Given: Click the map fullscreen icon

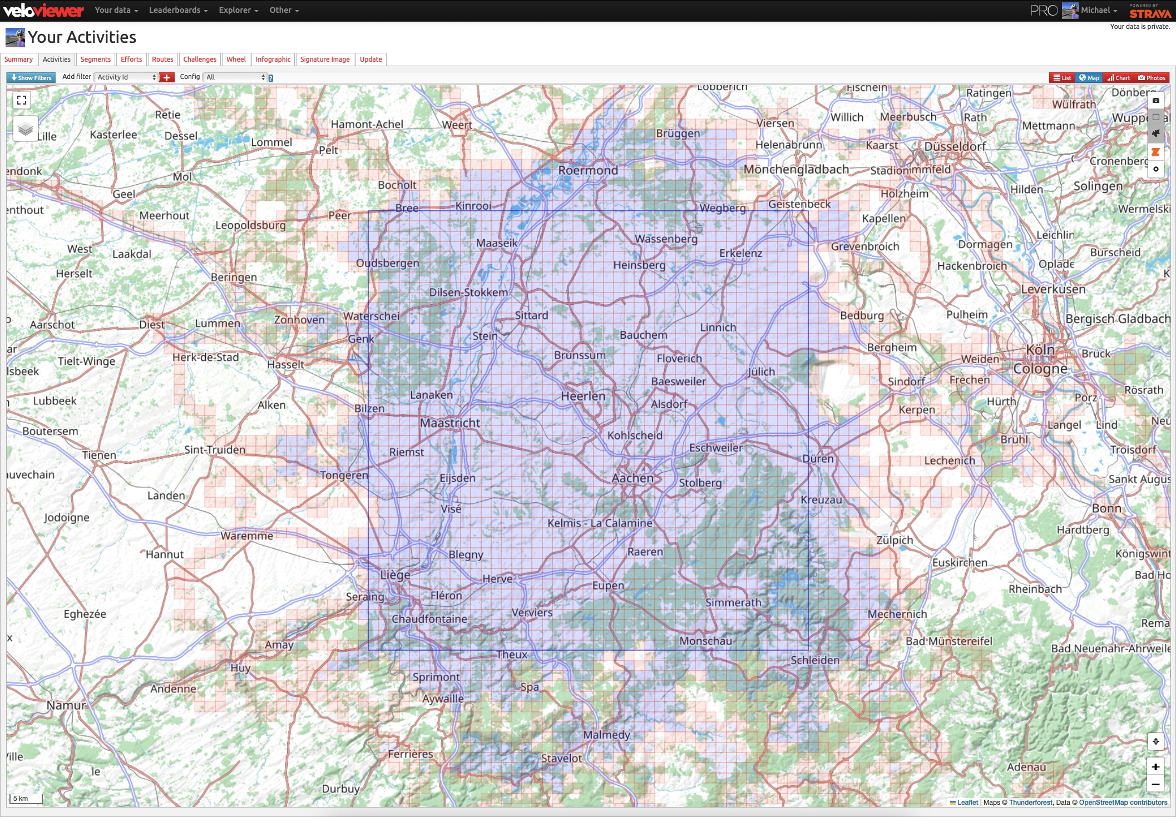Looking at the screenshot, I should 22,100.
